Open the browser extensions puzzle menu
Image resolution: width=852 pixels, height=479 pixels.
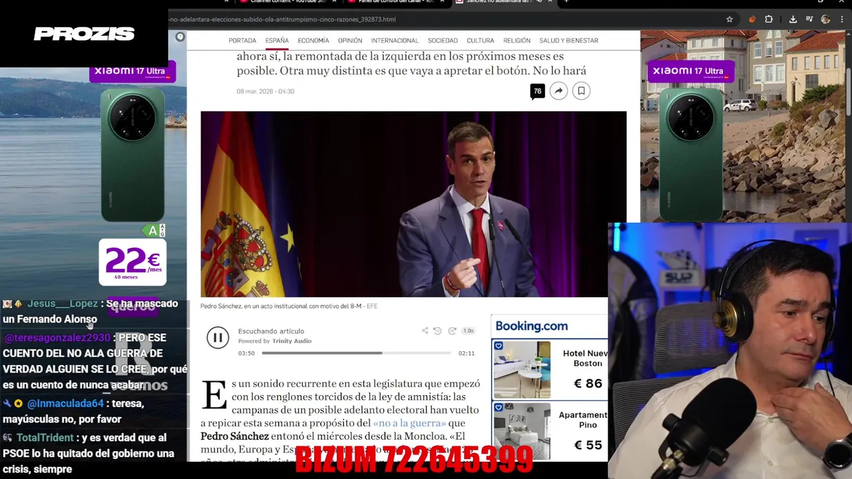(769, 19)
